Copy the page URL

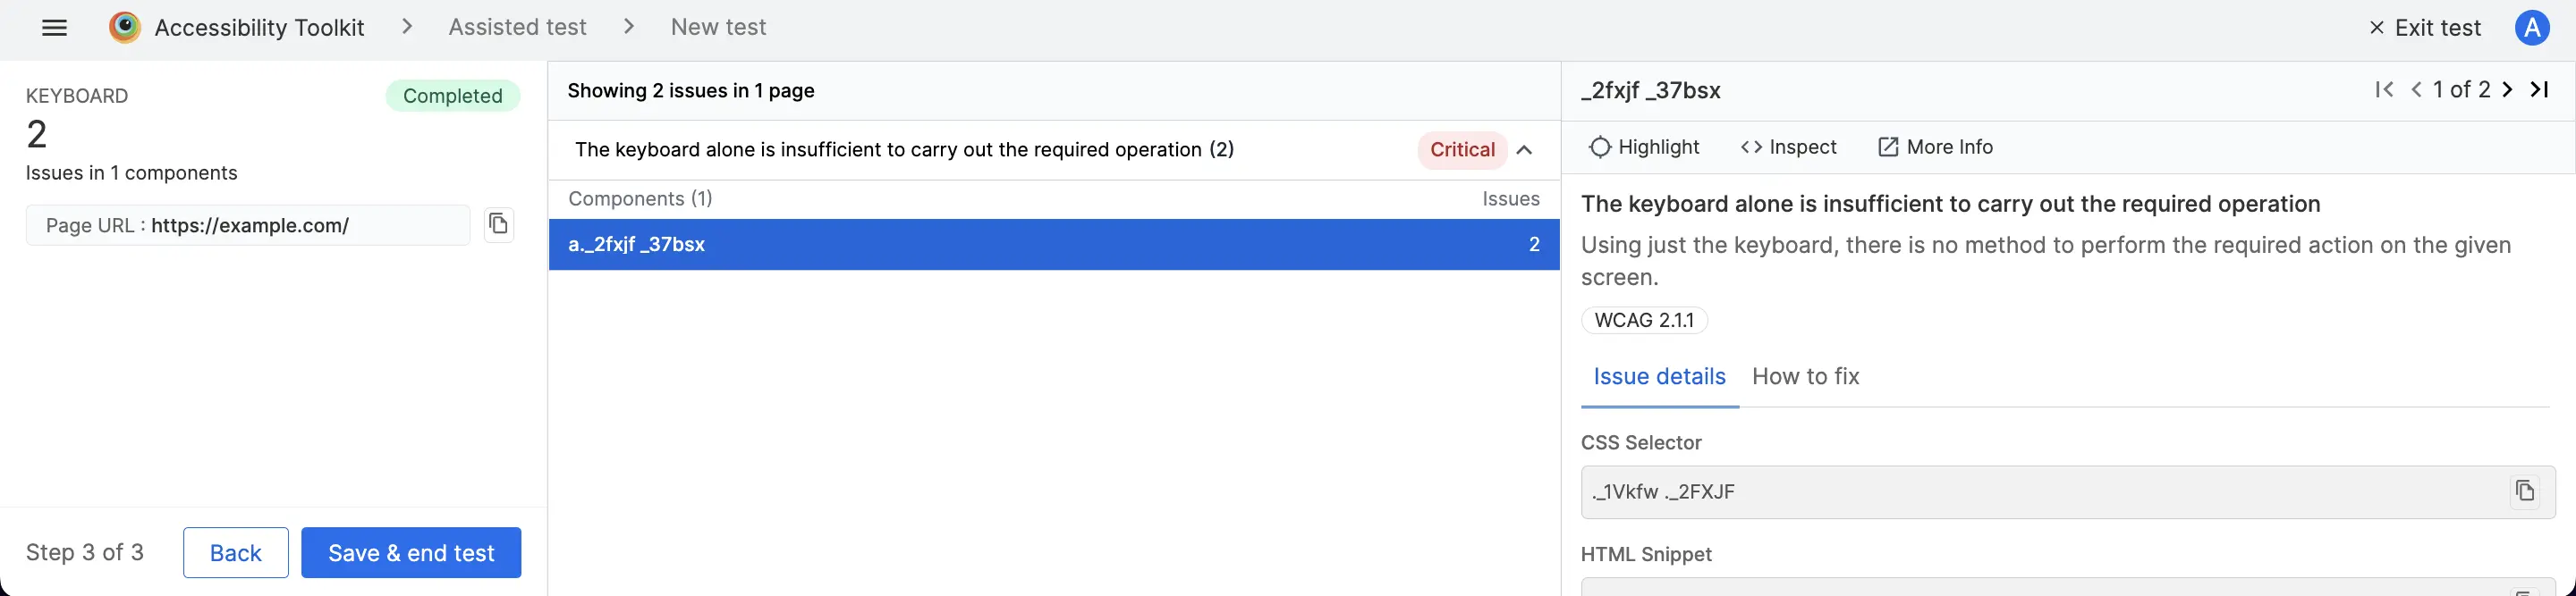click(x=499, y=224)
